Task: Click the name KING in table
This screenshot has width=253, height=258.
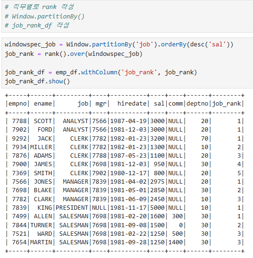Action: (45, 208)
